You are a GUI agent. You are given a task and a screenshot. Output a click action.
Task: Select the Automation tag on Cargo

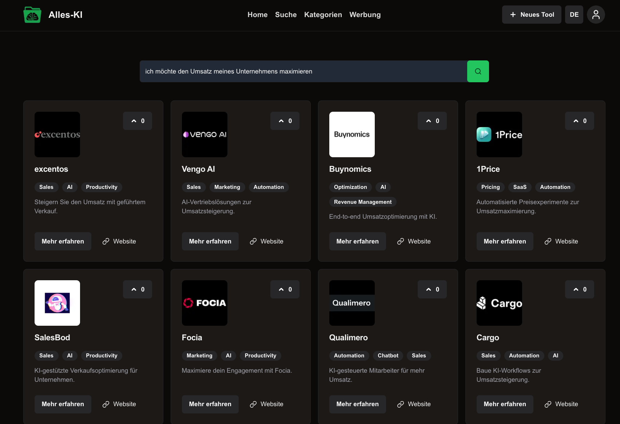pos(524,356)
